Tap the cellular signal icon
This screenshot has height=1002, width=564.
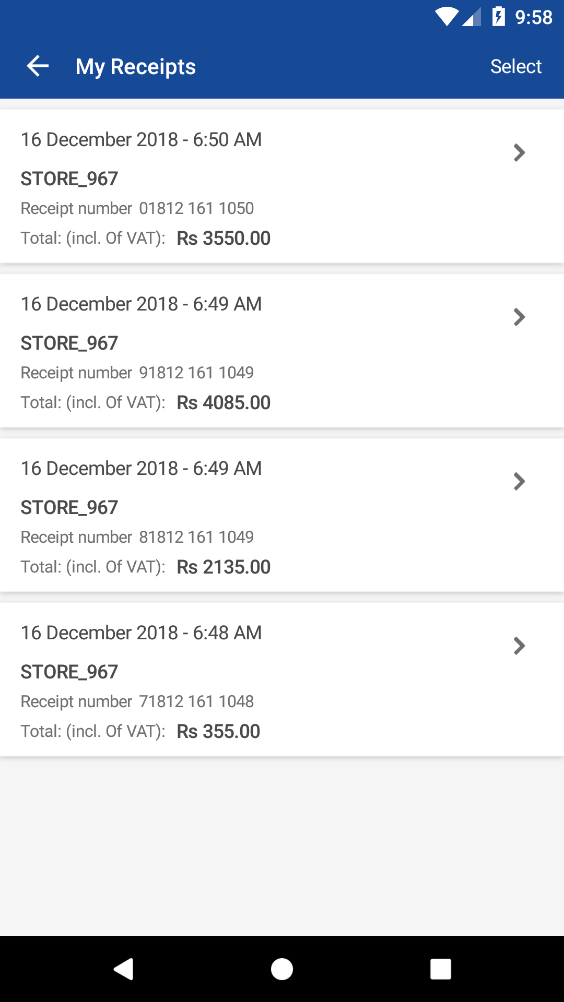tap(472, 17)
